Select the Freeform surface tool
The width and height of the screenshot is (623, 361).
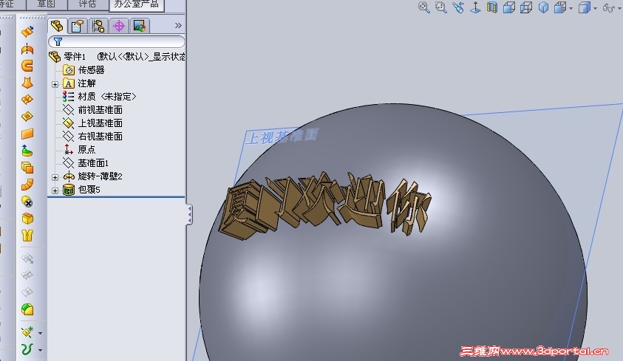(27, 151)
